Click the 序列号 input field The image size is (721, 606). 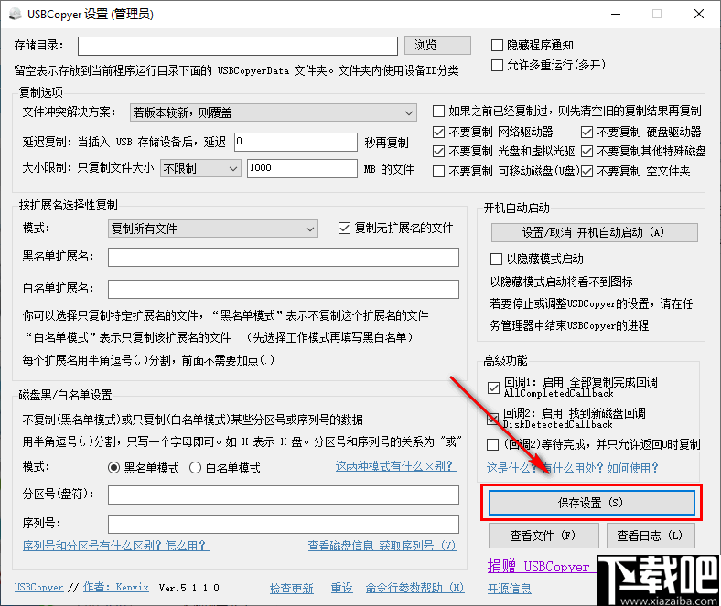pyautogui.click(x=284, y=524)
